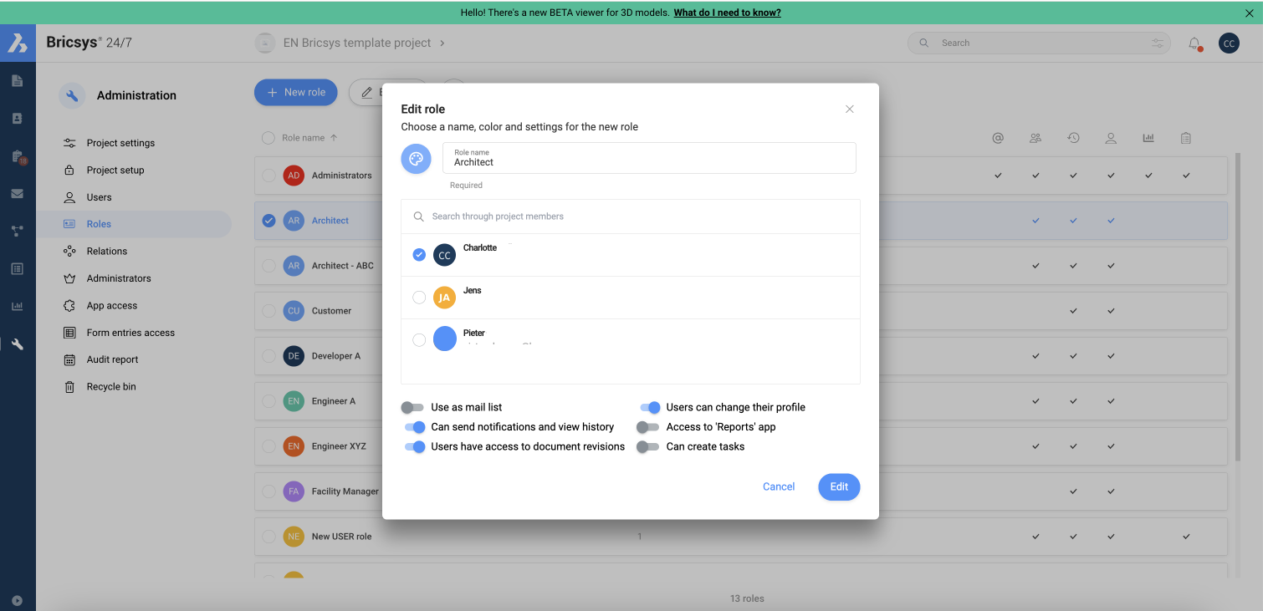Enable the 'Use as mail list' toggle
Image resolution: width=1263 pixels, height=611 pixels.
pyautogui.click(x=413, y=407)
